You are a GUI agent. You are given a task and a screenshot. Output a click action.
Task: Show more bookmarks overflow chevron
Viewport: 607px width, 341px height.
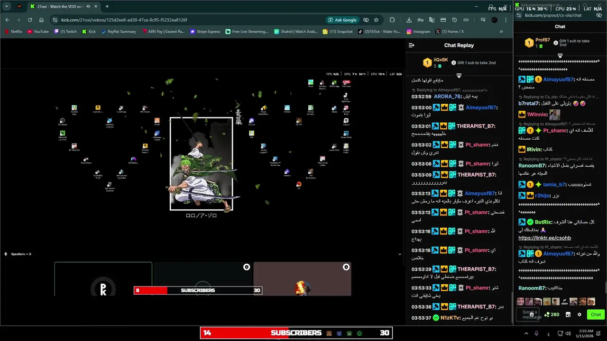[501, 32]
